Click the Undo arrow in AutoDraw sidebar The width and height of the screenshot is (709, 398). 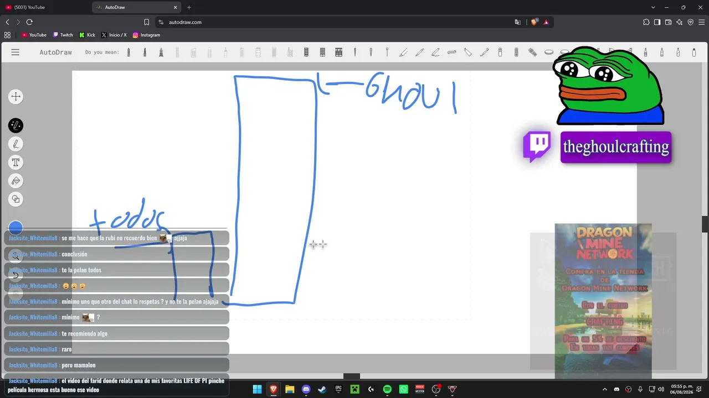[16, 275]
